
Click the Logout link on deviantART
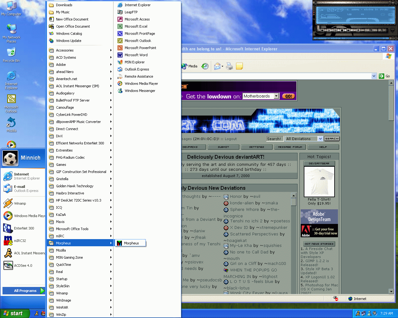point(231,139)
